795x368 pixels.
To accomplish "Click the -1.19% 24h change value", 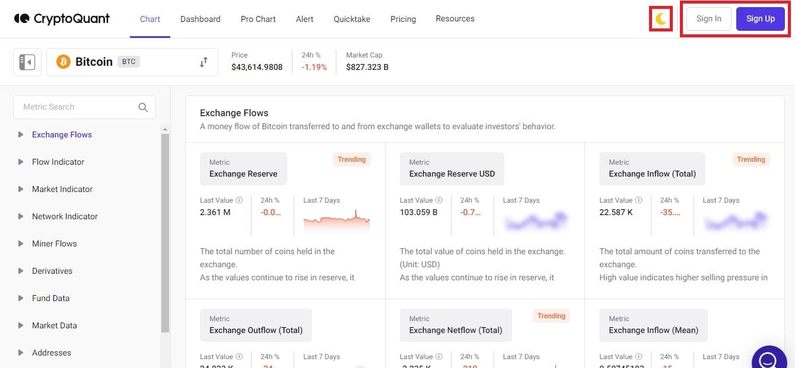I will (314, 67).
